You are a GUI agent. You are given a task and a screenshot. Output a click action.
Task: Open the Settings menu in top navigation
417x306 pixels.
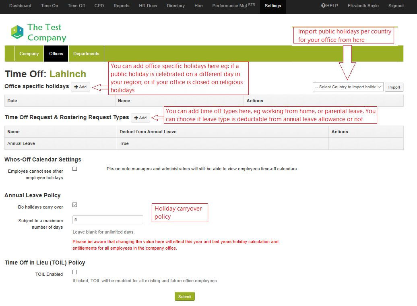coord(273,6)
